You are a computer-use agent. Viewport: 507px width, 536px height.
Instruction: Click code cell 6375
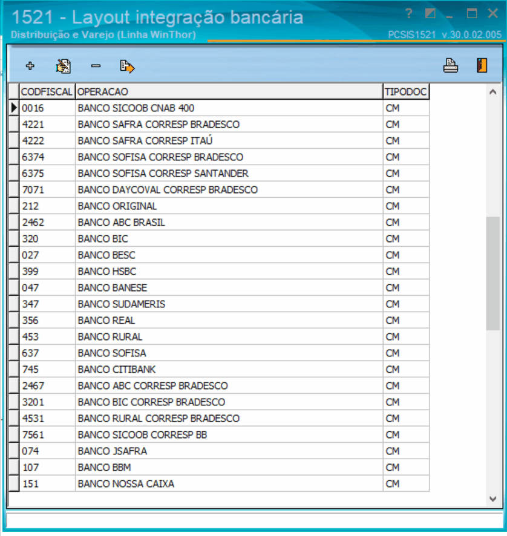click(x=47, y=173)
